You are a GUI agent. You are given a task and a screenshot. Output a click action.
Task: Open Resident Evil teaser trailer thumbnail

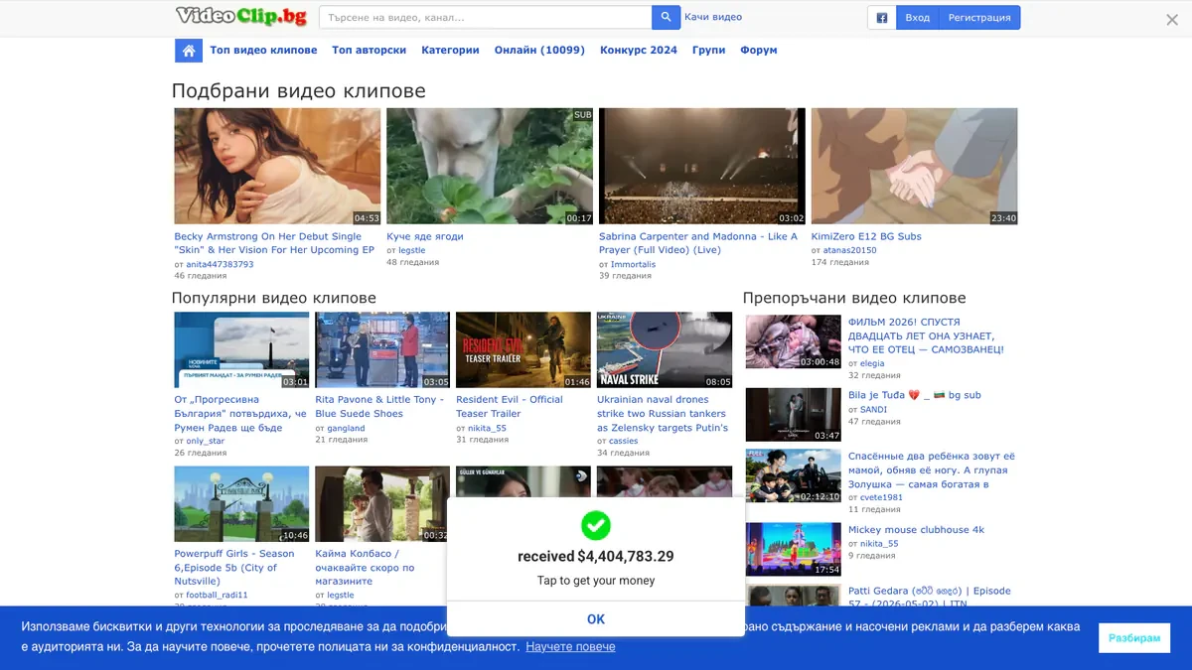(523, 349)
